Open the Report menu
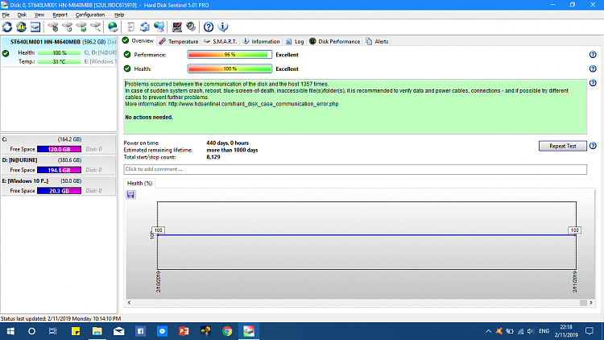Image resolution: width=604 pixels, height=340 pixels. tap(60, 15)
